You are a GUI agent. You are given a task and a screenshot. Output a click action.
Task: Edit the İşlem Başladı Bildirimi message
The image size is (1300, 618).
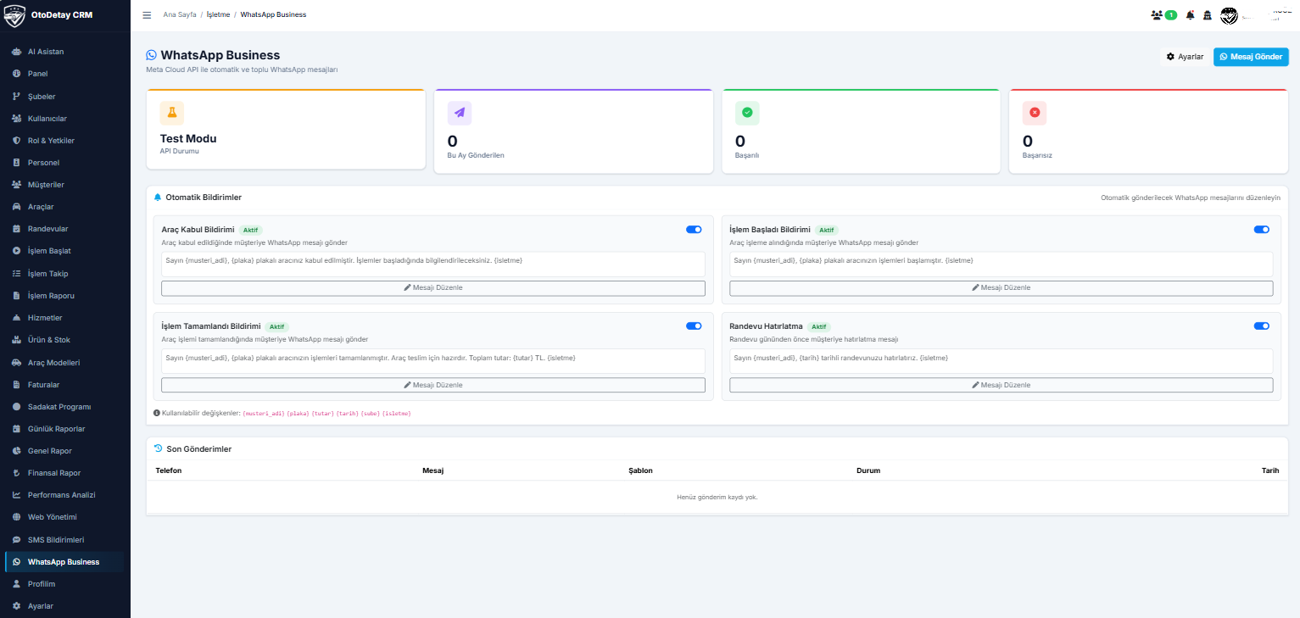pyautogui.click(x=1002, y=288)
